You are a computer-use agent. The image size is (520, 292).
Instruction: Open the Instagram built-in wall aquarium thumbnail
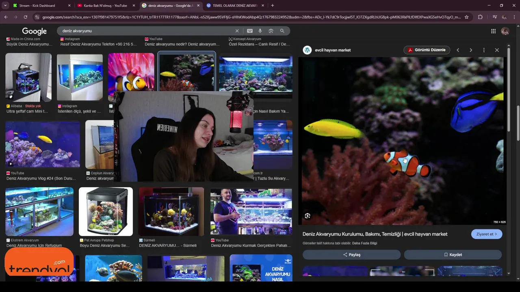(80, 77)
